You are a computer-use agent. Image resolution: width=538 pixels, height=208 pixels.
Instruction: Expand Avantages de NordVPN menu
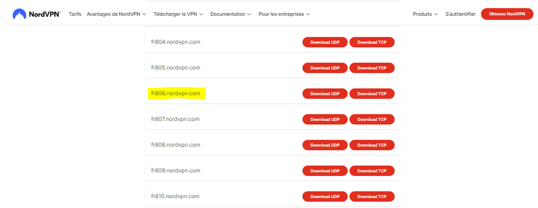pos(117,14)
